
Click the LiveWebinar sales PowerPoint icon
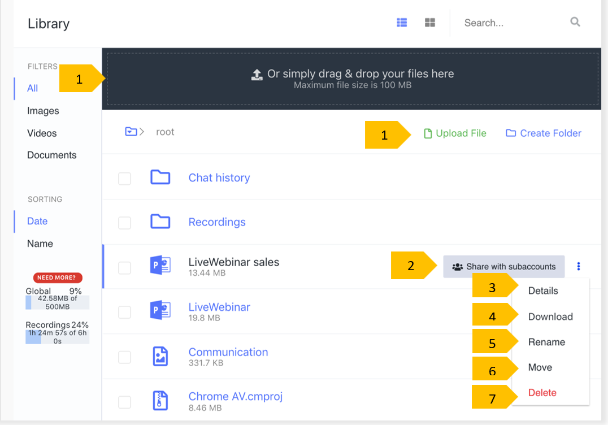[x=160, y=266]
